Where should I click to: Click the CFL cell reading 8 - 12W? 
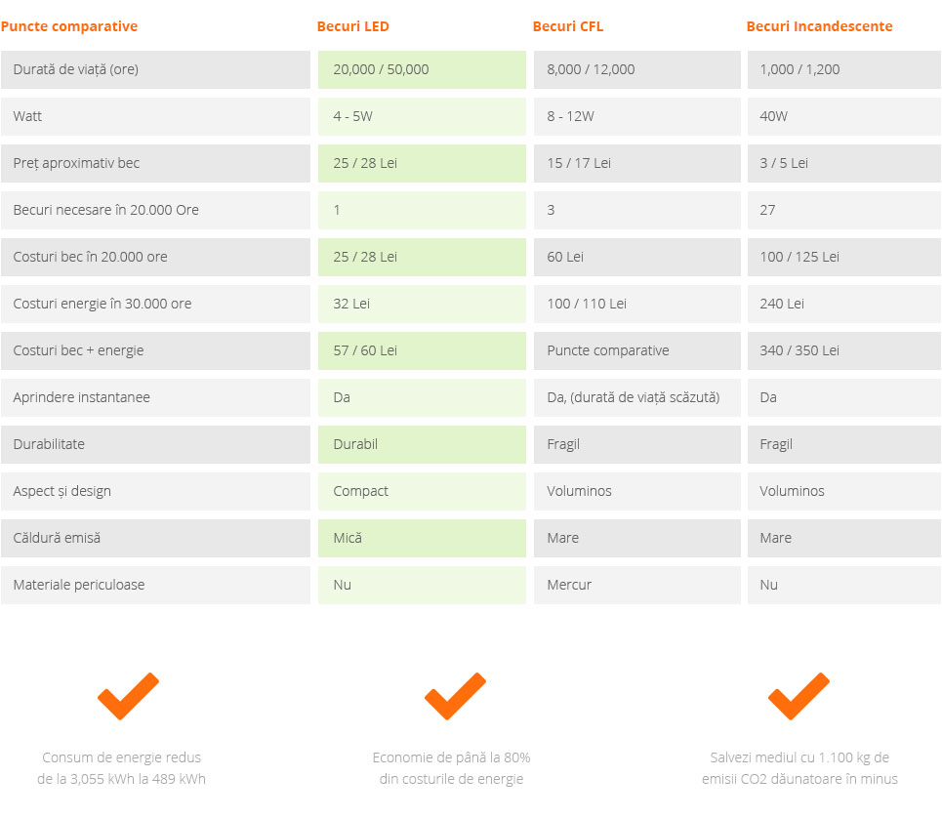[636, 116]
